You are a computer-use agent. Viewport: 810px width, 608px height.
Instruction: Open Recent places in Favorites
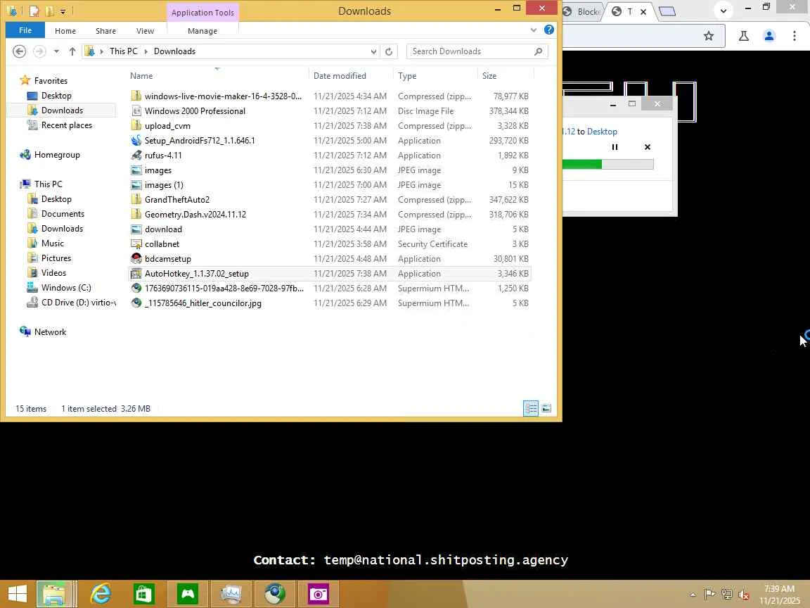(67, 125)
